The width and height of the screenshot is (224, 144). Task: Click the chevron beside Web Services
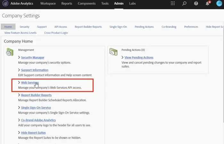[x=19, y=82]
